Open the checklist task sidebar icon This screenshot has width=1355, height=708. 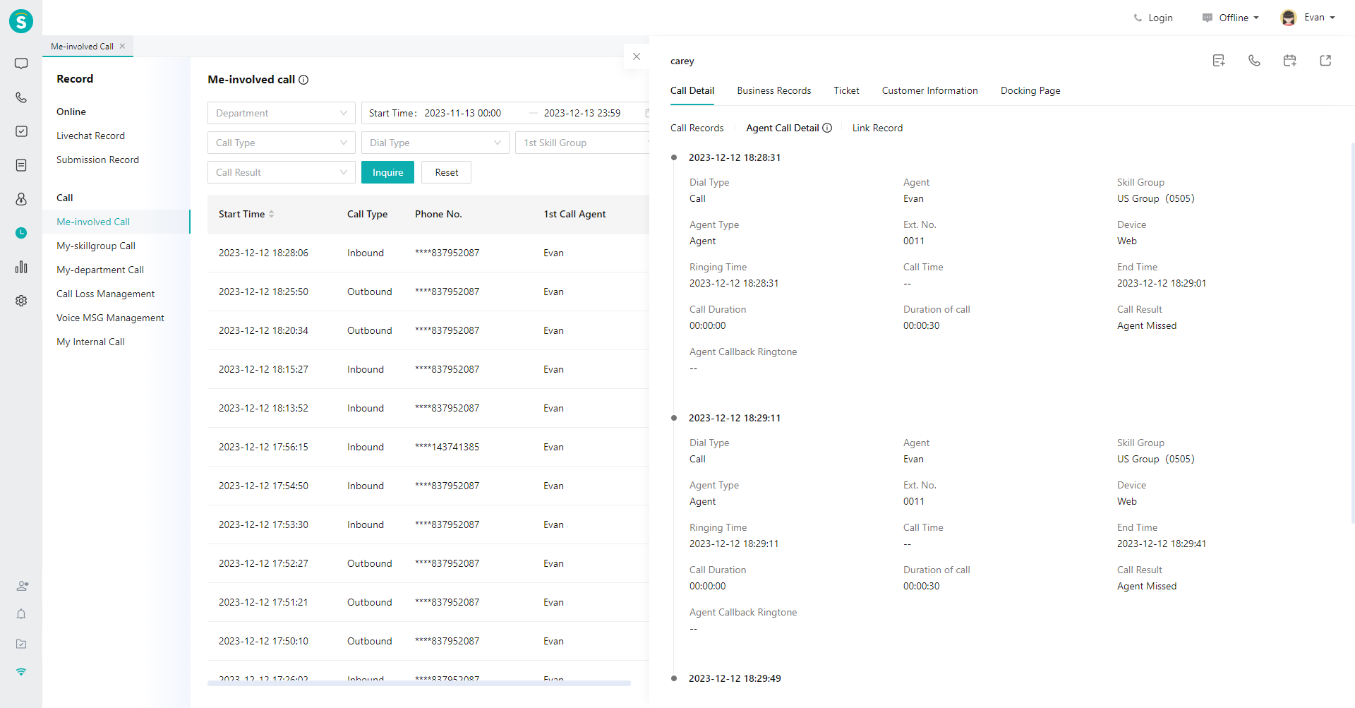click(21, 131)
